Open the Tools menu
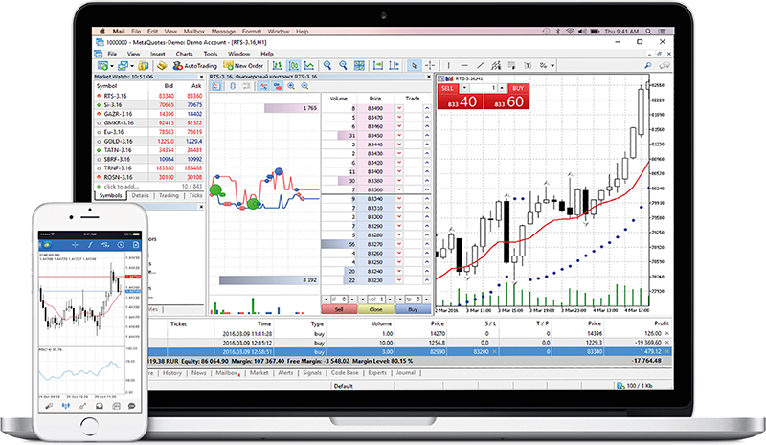This screenshot has width=766, height=445. pos(211,54)
